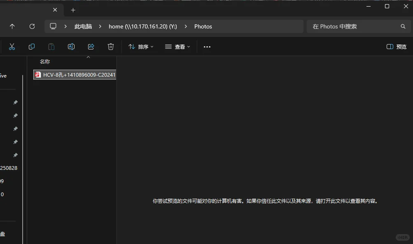The width and height of the screenshot is (413, 244).
Task: Select the Rename icon
Action: pos(71,47)
